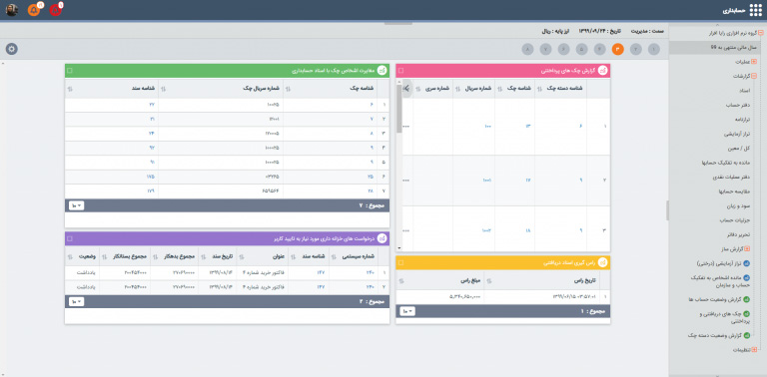Expand the تنظیمات tree node
767x377 pixels.
point(754,350)
